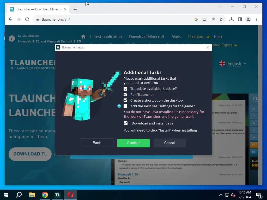Check the TL update available checkbox
Screen dimensions: 267x200
tap(125, 89)
